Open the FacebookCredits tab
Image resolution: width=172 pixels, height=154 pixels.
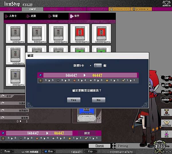point(119,9)
